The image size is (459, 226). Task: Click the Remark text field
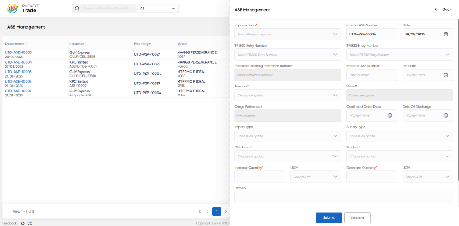[344, 197]
